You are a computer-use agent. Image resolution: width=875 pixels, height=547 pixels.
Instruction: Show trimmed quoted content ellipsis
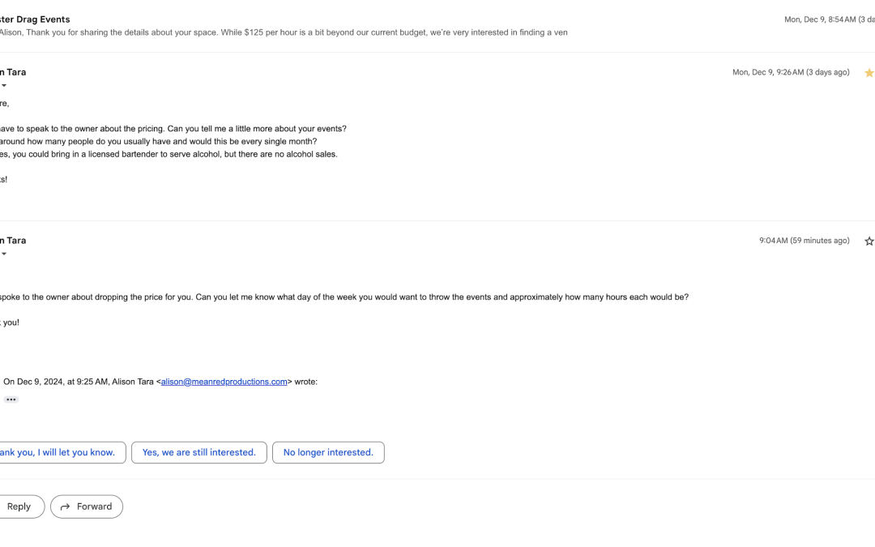pyautogui.click(x=11, y=400)
